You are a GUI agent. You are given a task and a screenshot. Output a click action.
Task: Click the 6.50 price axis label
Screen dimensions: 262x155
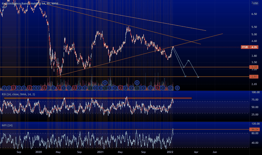click(x=254, y=14)
